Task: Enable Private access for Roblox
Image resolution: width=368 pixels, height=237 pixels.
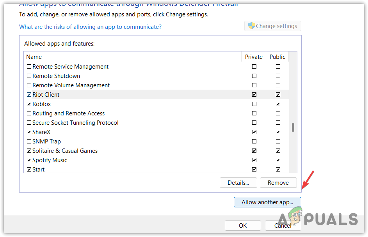Action: click(x=254, y=104)
